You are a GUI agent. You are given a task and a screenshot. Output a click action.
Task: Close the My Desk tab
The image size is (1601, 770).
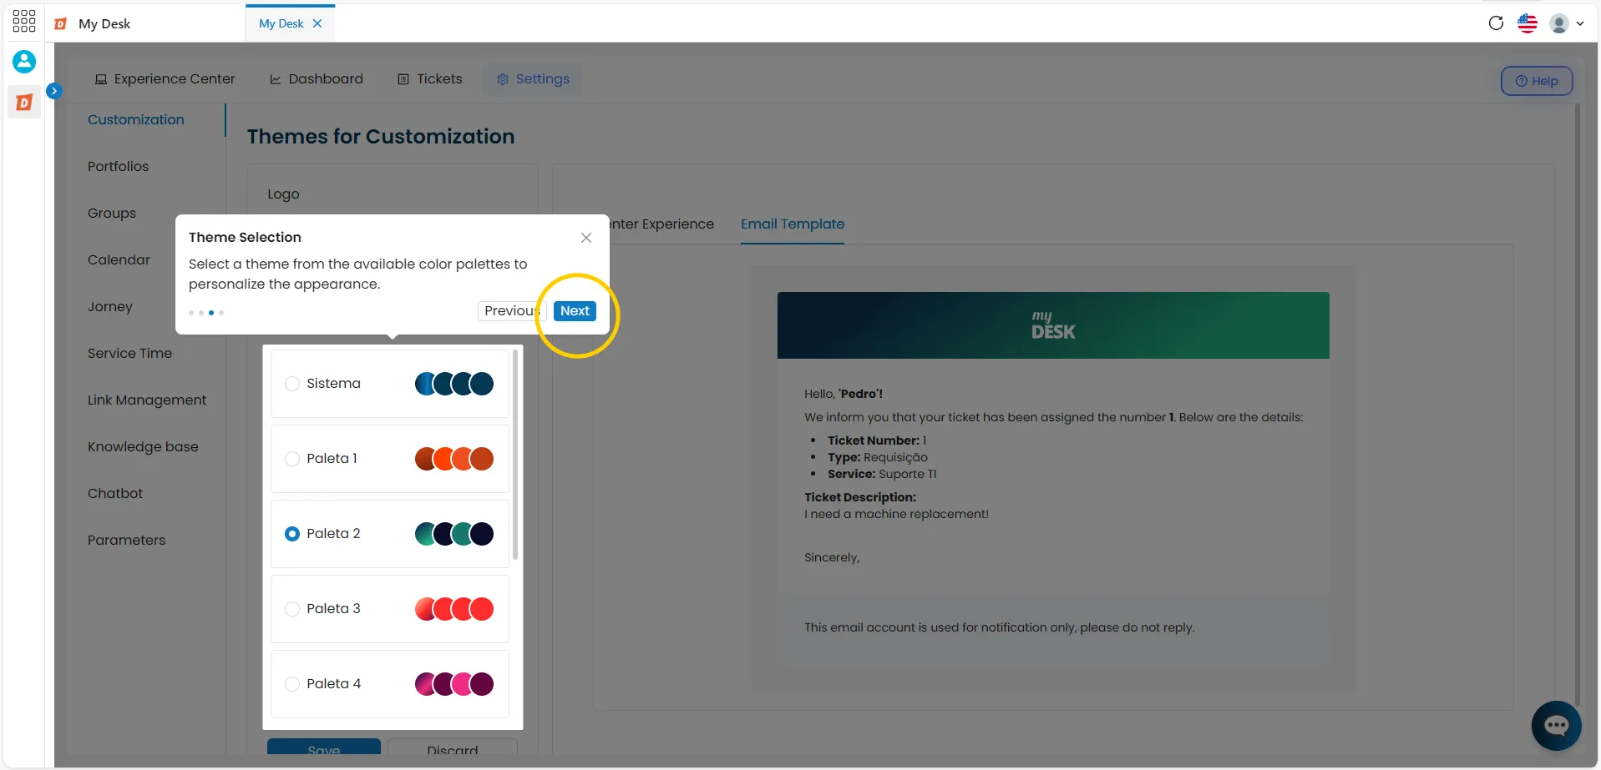(x=317, y=23)
